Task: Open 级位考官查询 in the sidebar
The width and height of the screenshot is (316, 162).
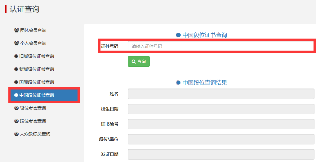Action: tap(30, 108)
